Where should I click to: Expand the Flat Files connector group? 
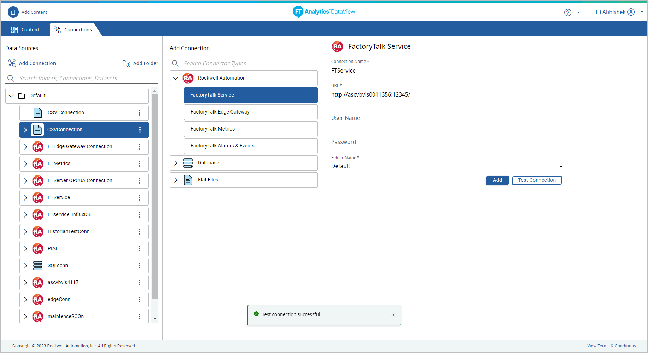[176, 180]
